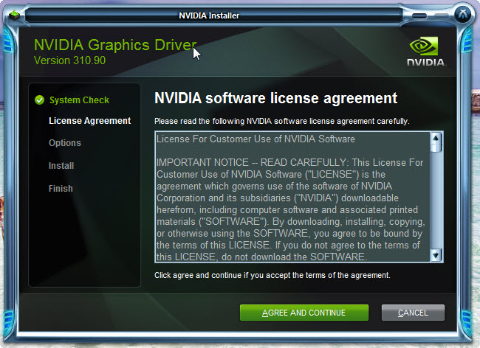Click the license text scroll up arrow
The image size is (480, 348).
(x=436, y=138)
